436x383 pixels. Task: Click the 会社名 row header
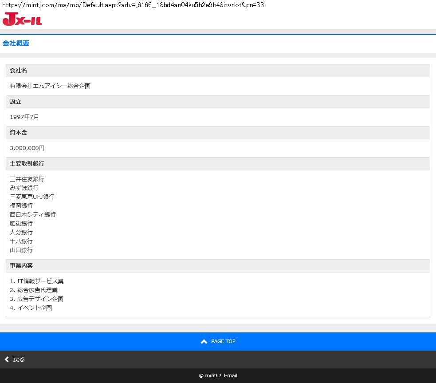tap(19, 71)
